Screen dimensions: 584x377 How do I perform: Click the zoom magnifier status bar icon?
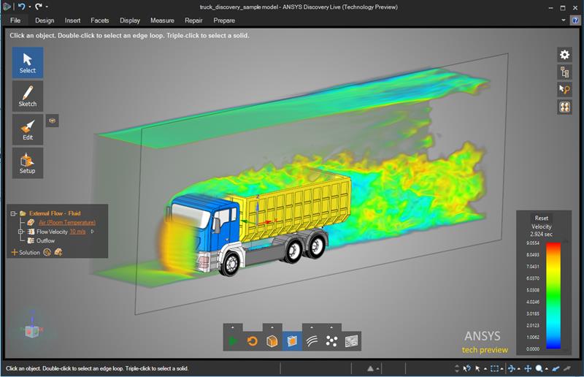(x=539, y=368)
